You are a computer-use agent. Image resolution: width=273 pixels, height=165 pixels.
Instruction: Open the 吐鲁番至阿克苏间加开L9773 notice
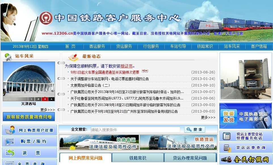[x=127, y=98]
